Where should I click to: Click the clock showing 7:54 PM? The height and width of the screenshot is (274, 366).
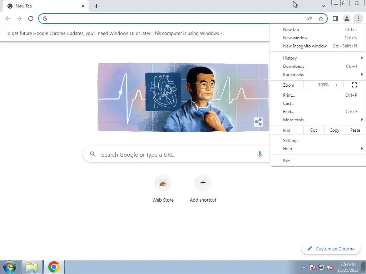(348, 267)
